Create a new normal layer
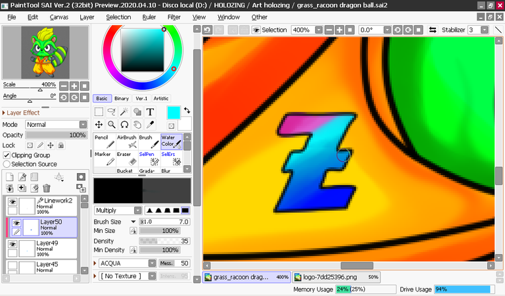Image resolution: width=505 pixels, height=296 pixels. [10, 176]
